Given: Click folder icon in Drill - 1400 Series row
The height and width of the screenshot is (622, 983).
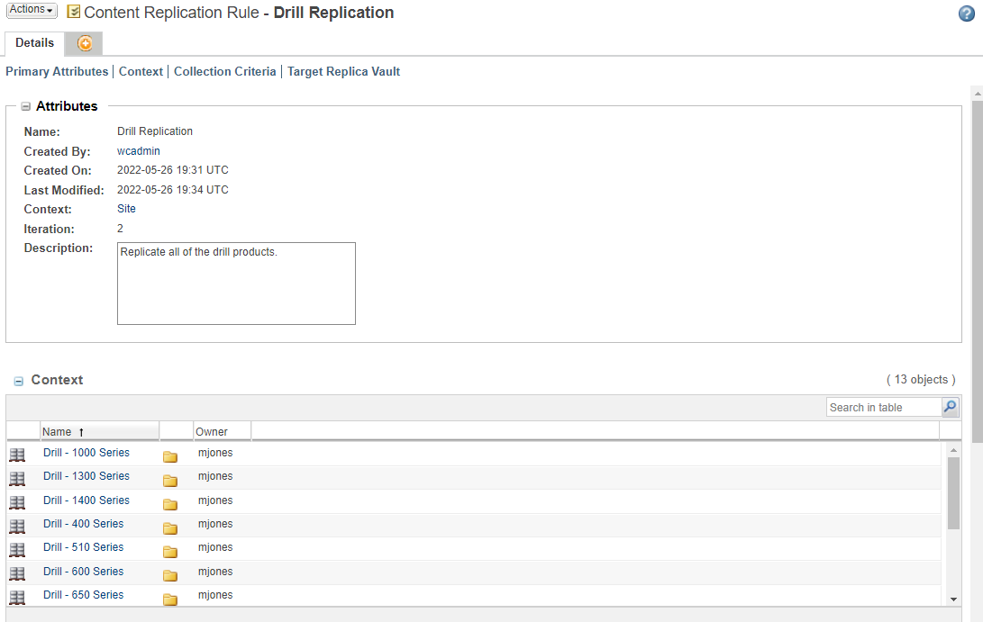Looking at the screenshot, I should [x=170, y=504].
